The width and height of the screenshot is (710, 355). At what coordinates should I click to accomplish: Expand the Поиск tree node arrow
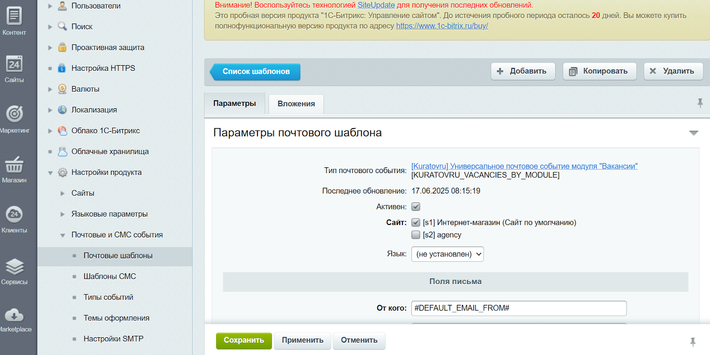50,27
